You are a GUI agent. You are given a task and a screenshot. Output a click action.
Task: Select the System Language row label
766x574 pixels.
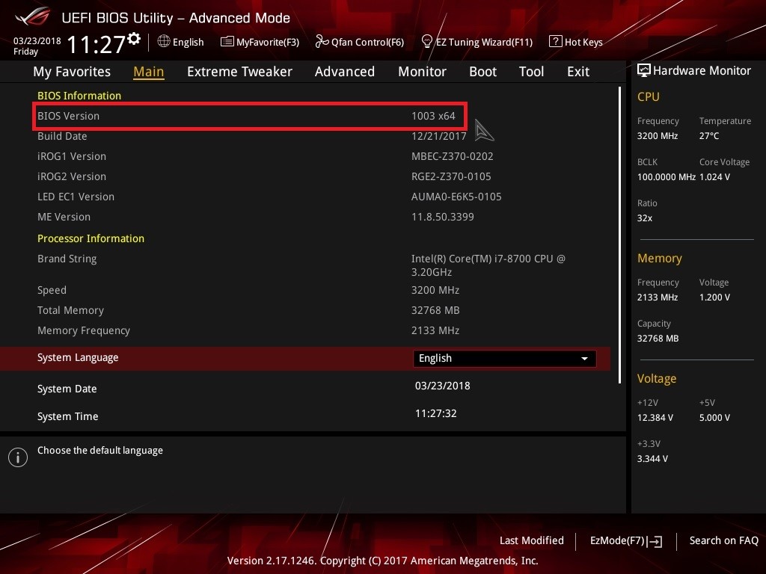(78, 357)
